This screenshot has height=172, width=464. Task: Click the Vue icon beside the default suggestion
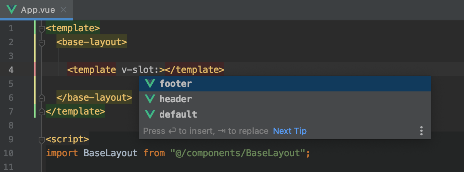click(150, 115)
